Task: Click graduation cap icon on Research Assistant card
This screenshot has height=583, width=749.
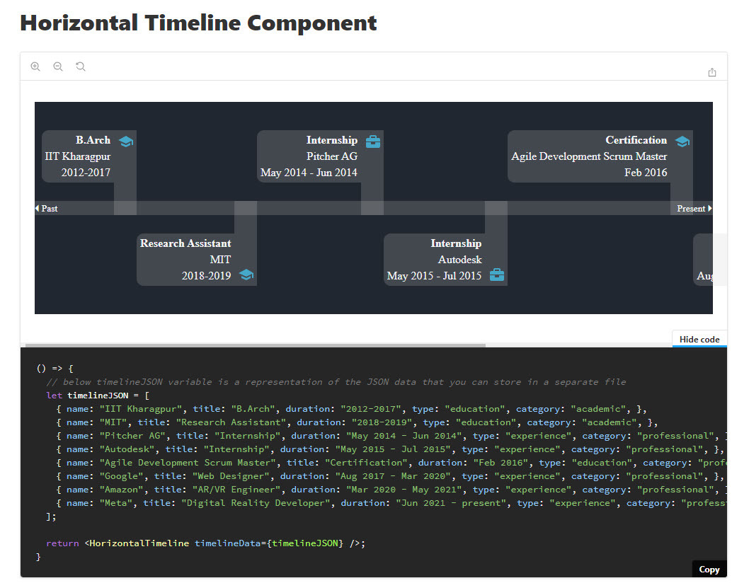Action: (246, 275)
